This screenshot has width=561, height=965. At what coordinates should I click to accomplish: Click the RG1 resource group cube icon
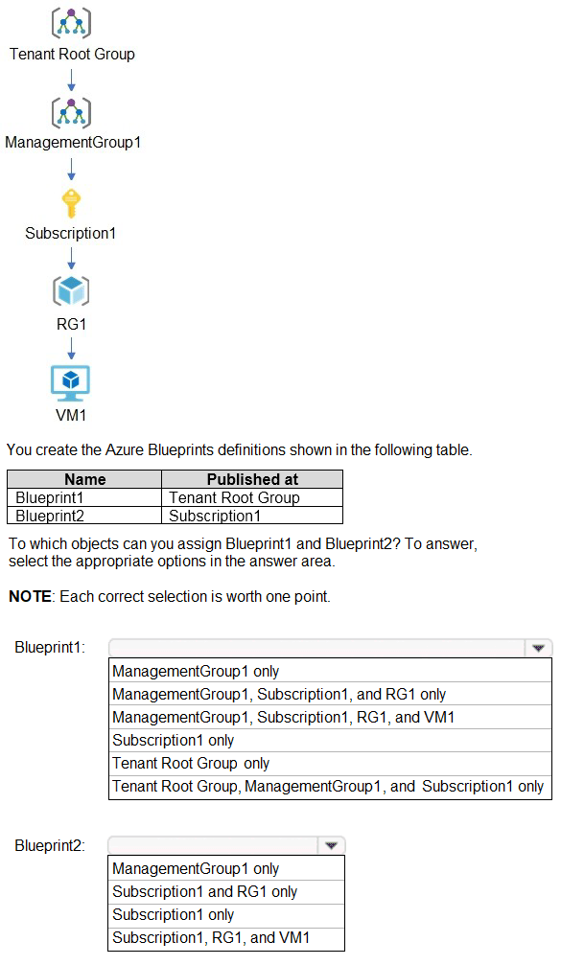pos(71,290)
